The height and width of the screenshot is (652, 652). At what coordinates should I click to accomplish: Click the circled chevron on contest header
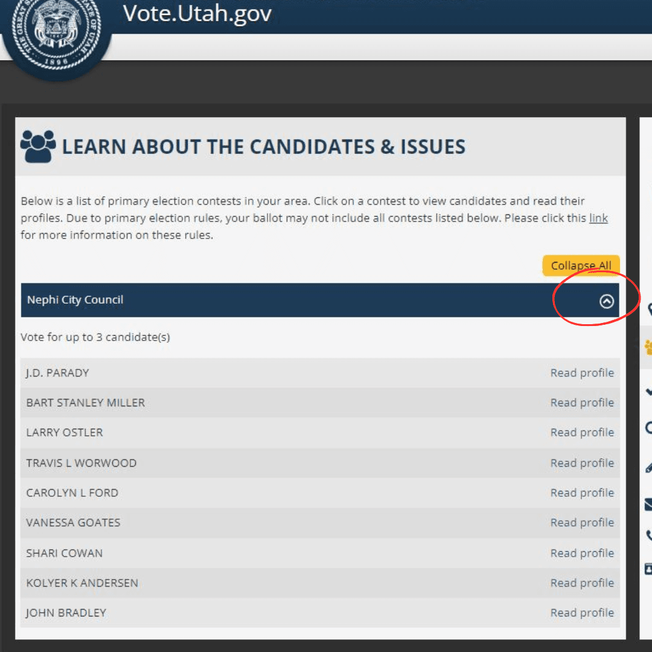click(x=607, y=301)
